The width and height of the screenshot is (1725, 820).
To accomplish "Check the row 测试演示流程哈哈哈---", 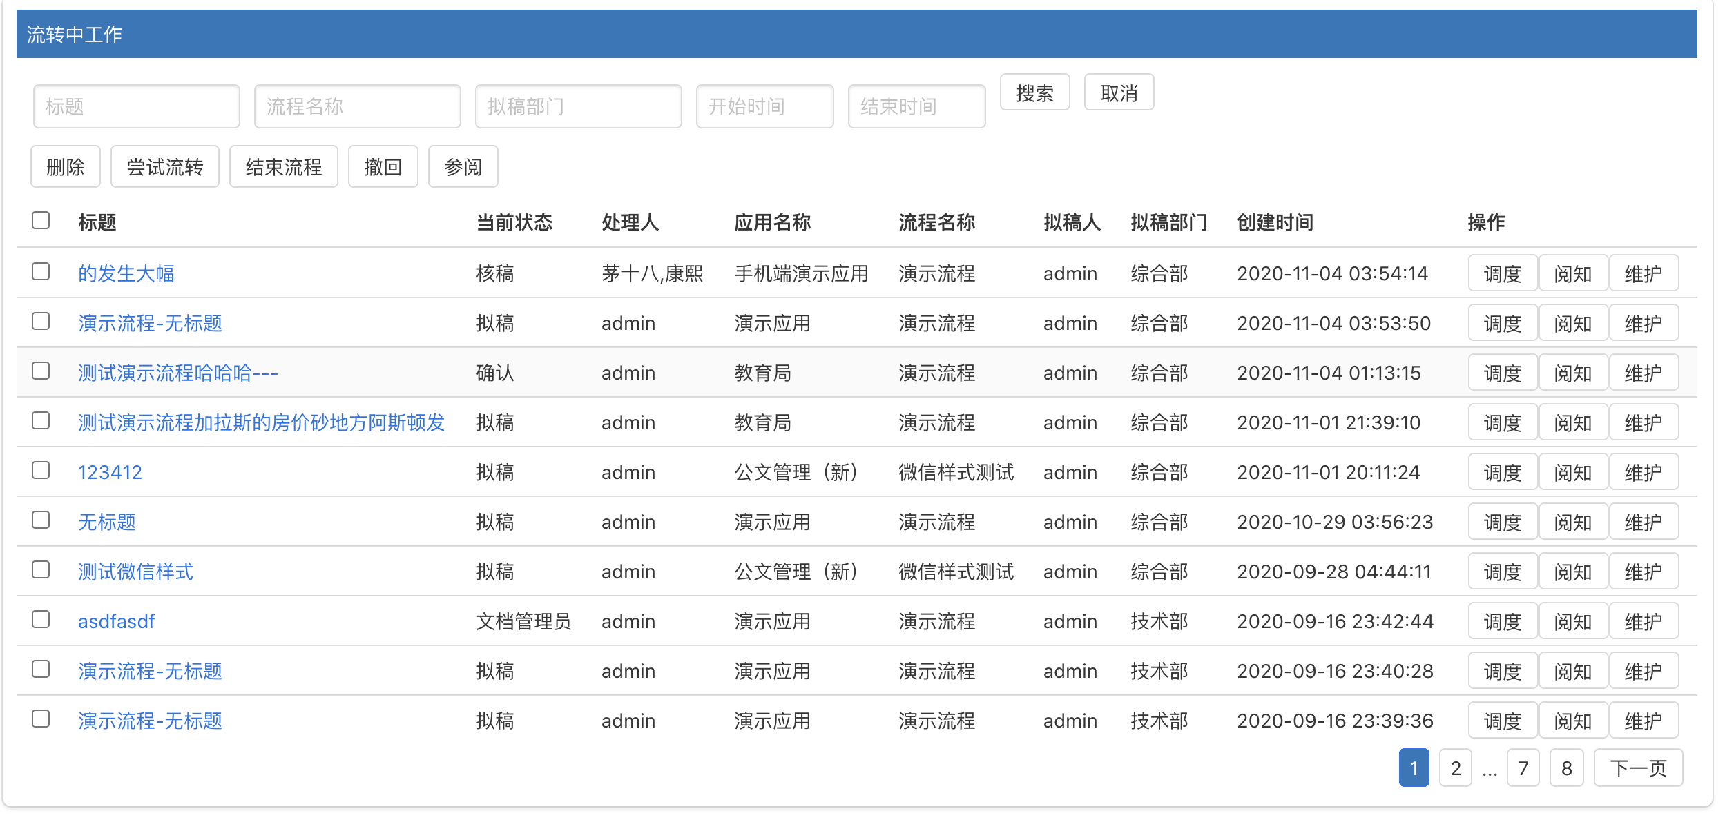I will (41, 371).
